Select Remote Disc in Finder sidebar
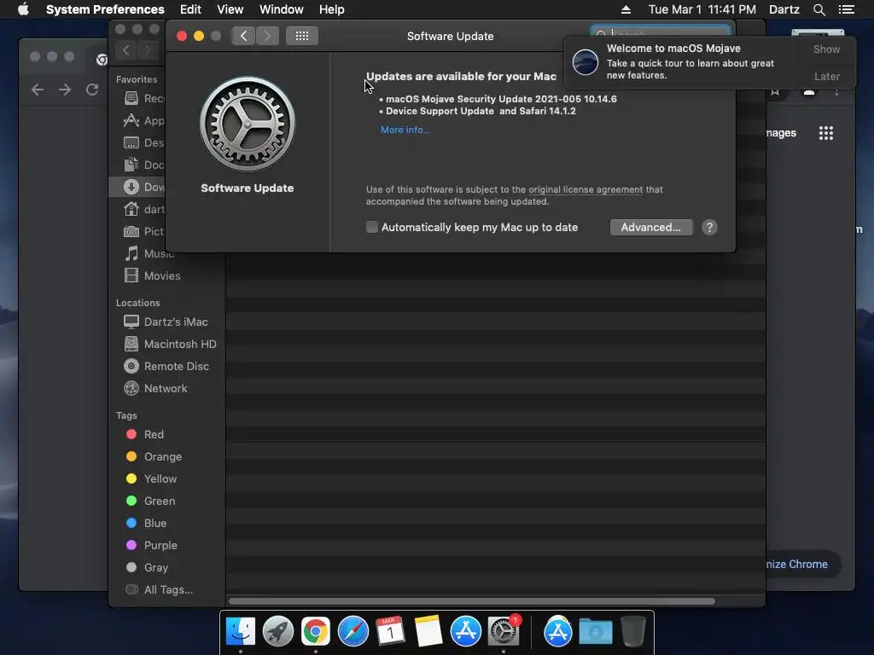 166,367
